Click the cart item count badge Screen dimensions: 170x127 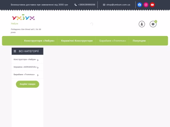(x=156, y=22)
